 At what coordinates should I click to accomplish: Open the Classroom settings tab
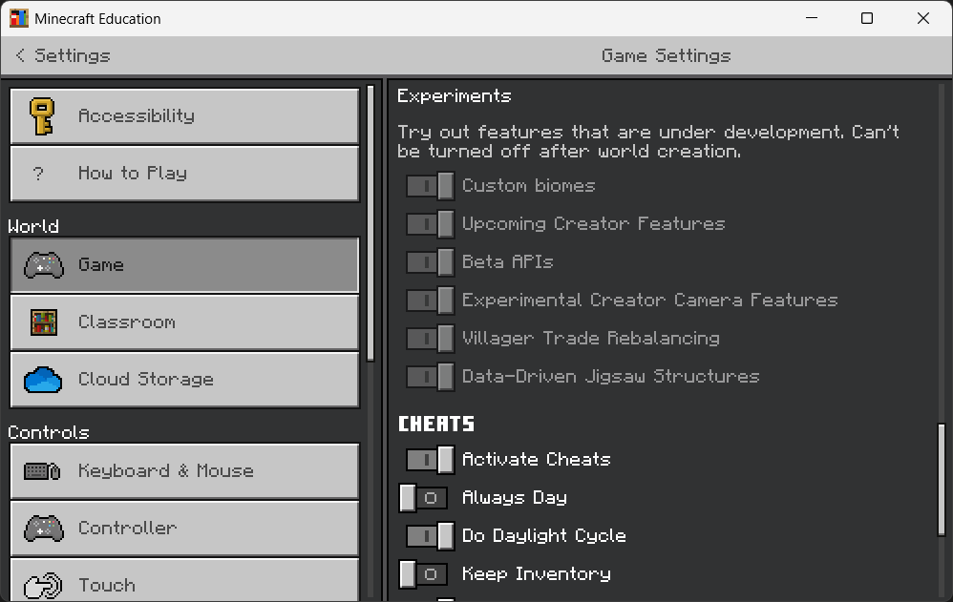tap(184, 322)
